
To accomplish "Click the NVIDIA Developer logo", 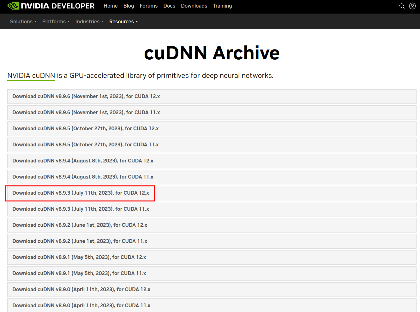I will (x=51, y=6).
